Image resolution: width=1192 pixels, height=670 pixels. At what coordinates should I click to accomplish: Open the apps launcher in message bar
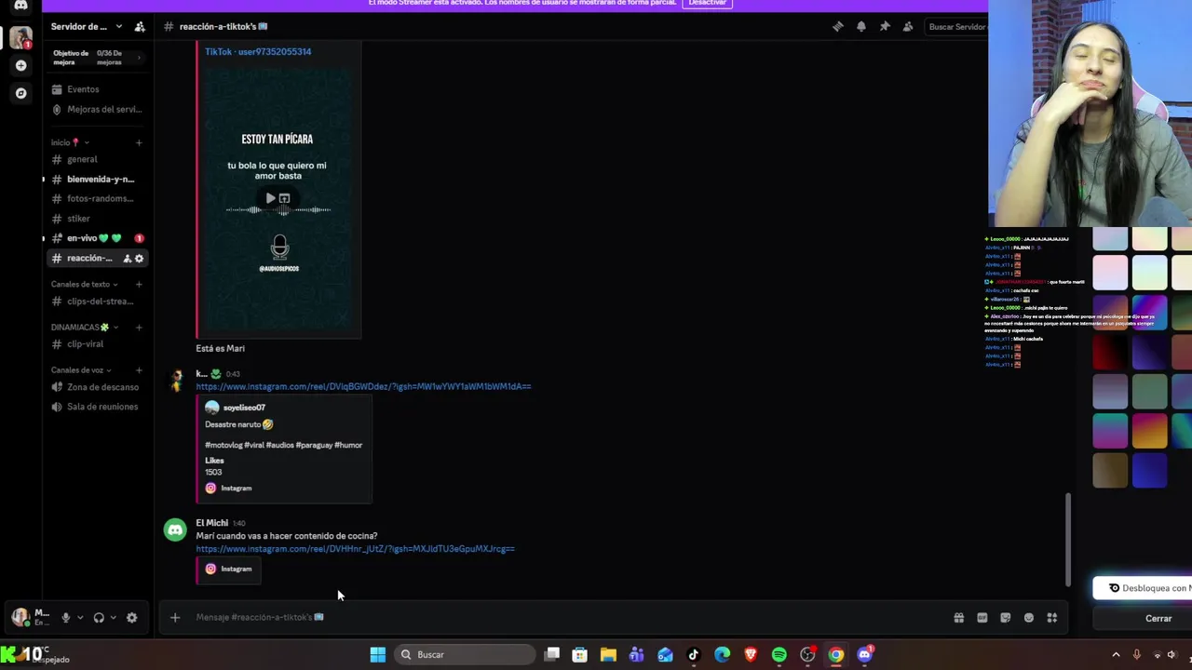[x=1051, y=618]
